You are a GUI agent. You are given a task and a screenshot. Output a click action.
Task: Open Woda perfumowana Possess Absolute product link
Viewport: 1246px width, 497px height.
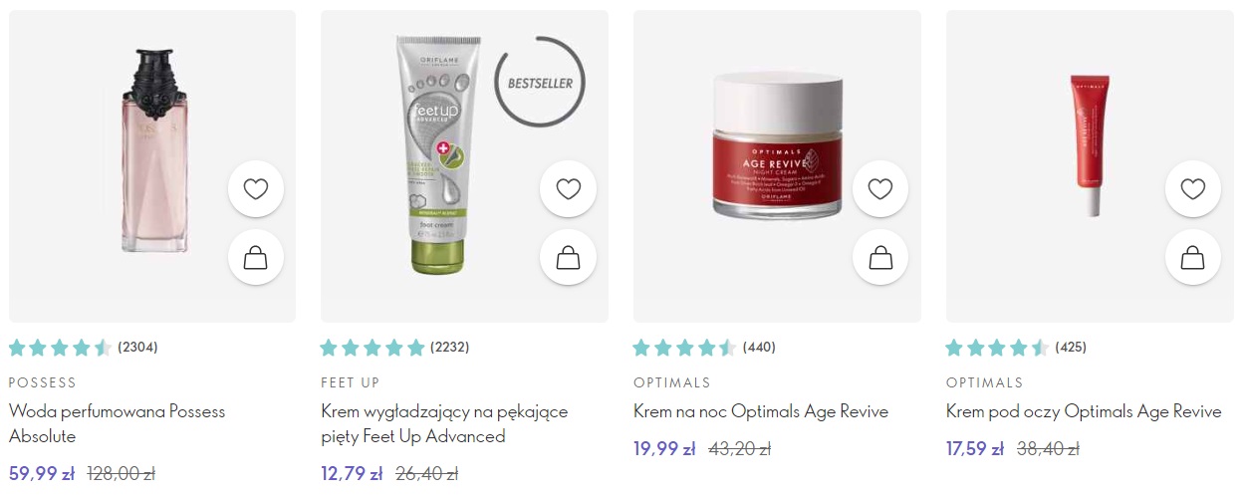pos(118,423)
